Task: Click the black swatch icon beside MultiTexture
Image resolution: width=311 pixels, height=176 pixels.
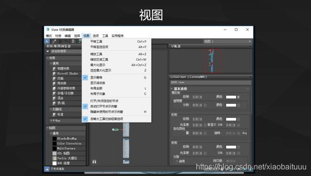Action: tap(54, 148)
